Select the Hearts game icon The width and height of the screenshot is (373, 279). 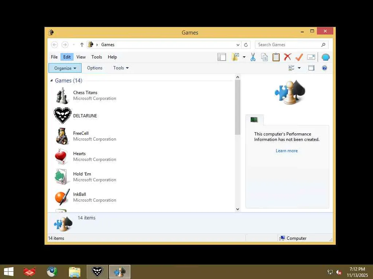click(x=62, y=157)
